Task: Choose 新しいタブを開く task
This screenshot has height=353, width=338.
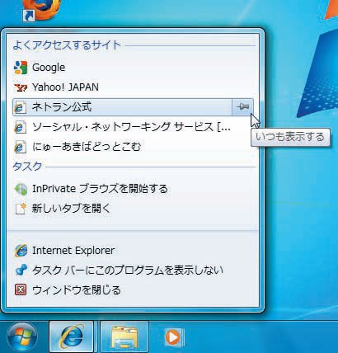Action: [x=133, y=209]
